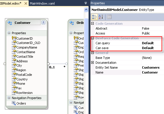This screenshot has height=114, width=164.
Task: Click the * association multiplicity label
Action: pos(65,67)
